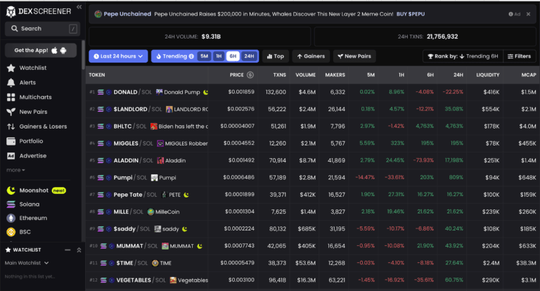Click the Donald Pump token image
The height and width of the screenshot is (291, 540).
point(159,92)
